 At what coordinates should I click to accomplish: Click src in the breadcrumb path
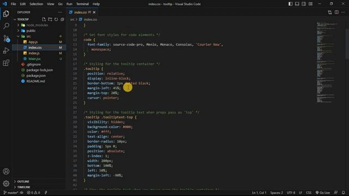tap(72, 20)
